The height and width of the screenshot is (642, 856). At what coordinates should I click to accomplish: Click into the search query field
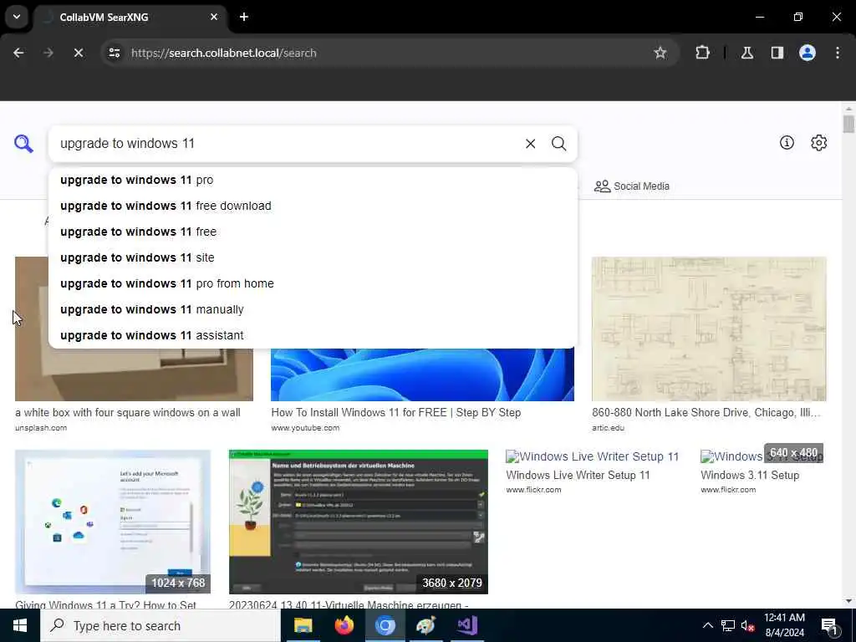click(x=284, y=144)
